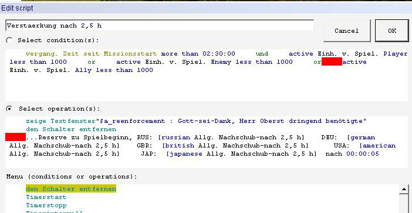Choose 'Timerstart' from the menu list
412x213 pixels.
point(46,197)
